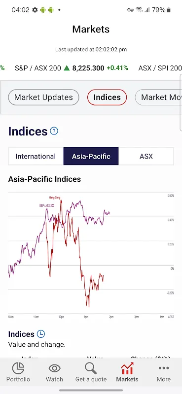Tap the clock icon beside Indices
The image size is (182, 394).
click(x=41, y=334)
